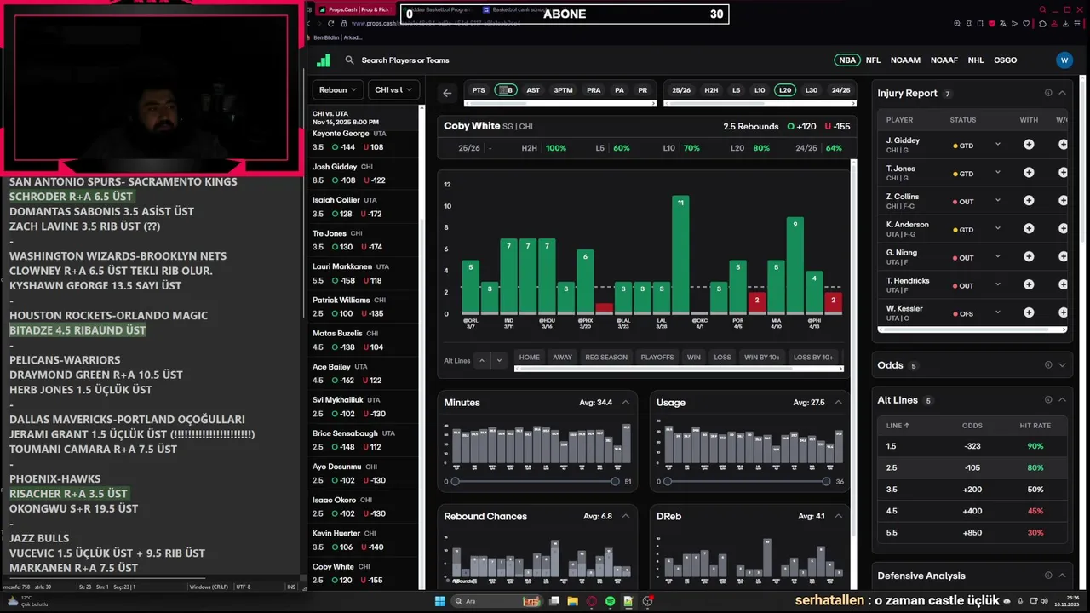Move Alt Lines up with arrow button
Screen dimensions: 1090x613
(x=481, y=360)
